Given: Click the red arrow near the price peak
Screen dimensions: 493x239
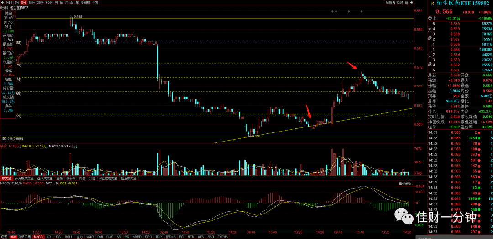Looking at the screenshot, I should [x=352, y=66].
